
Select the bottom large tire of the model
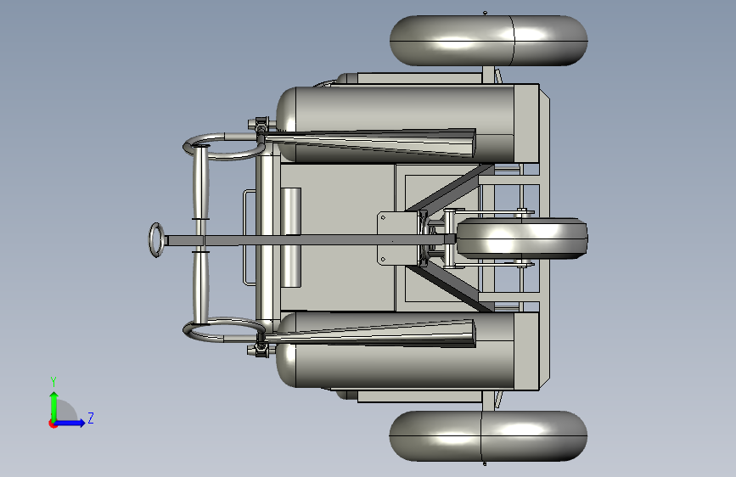[488, 436]
